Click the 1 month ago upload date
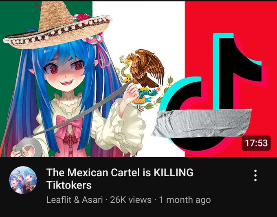The height and width of the screenshot is (217, 277). tap(185, 200)
